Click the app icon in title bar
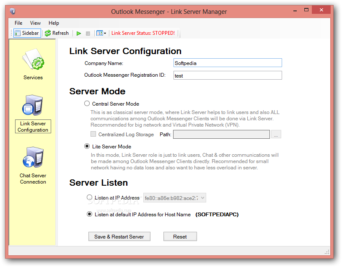 tap(13, 11)
